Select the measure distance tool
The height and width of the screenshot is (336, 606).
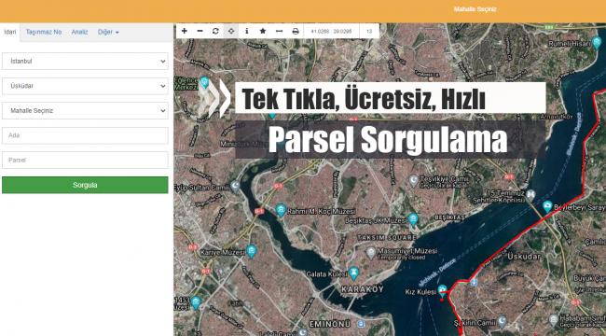279,31
